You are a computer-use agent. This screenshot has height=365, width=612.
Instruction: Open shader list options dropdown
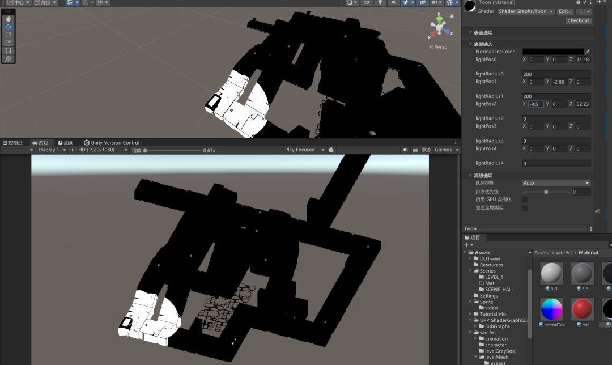(x=584, y=11)
